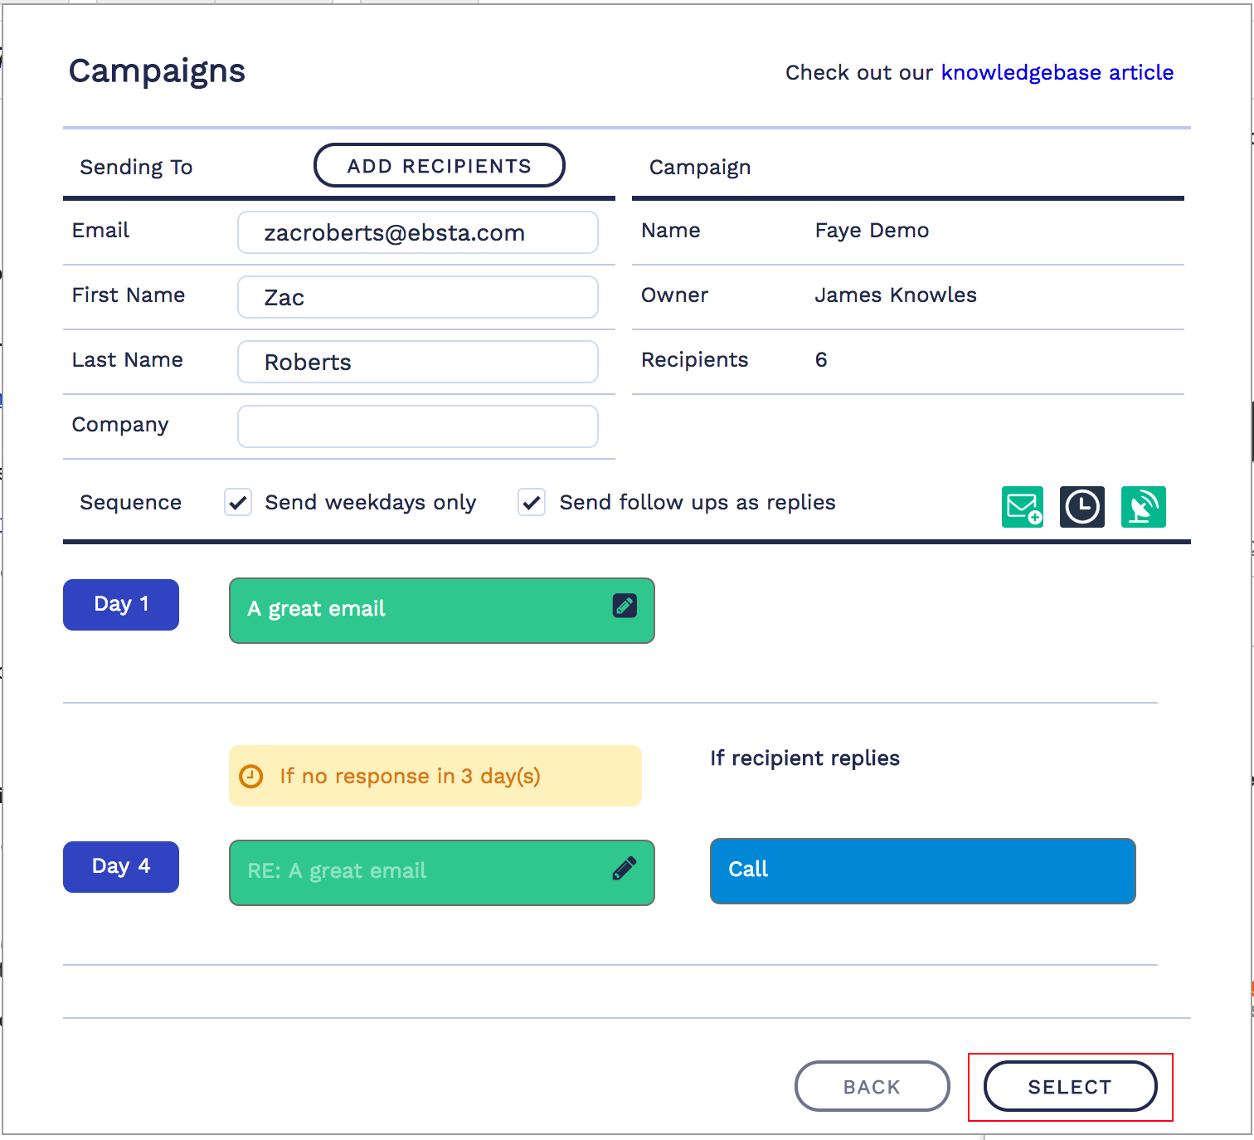
Task: Click the orange clock icon in no-response box
Action: 251,776
